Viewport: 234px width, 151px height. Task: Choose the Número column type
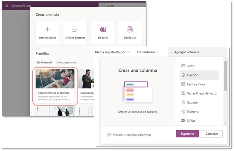[199, 112]
